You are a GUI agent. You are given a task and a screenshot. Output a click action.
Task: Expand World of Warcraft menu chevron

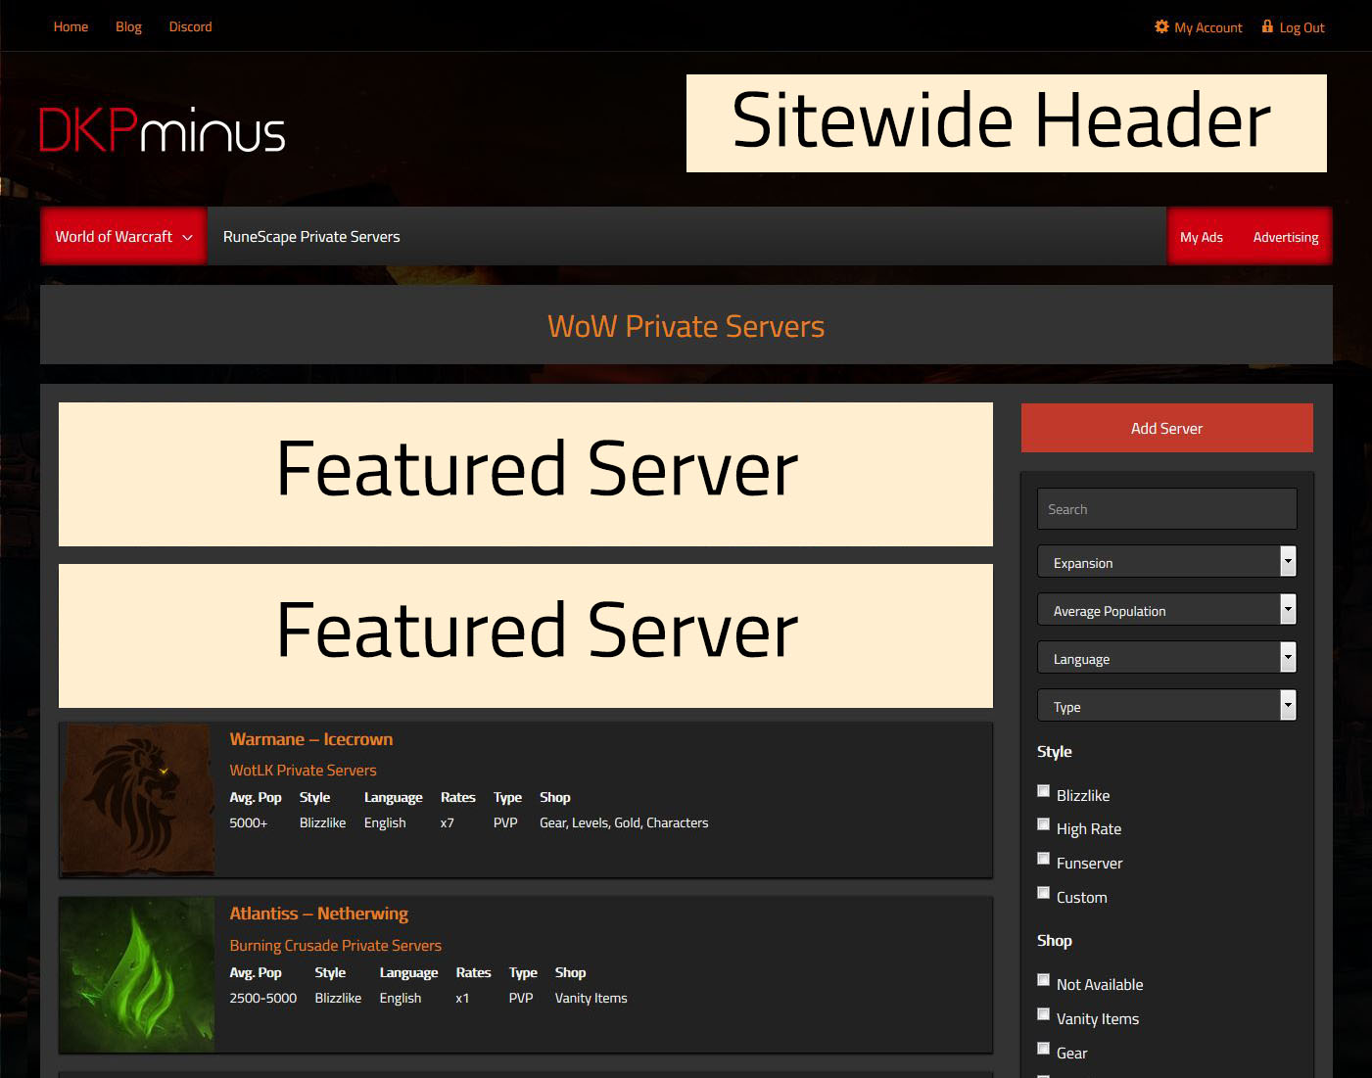coord(187,237)
